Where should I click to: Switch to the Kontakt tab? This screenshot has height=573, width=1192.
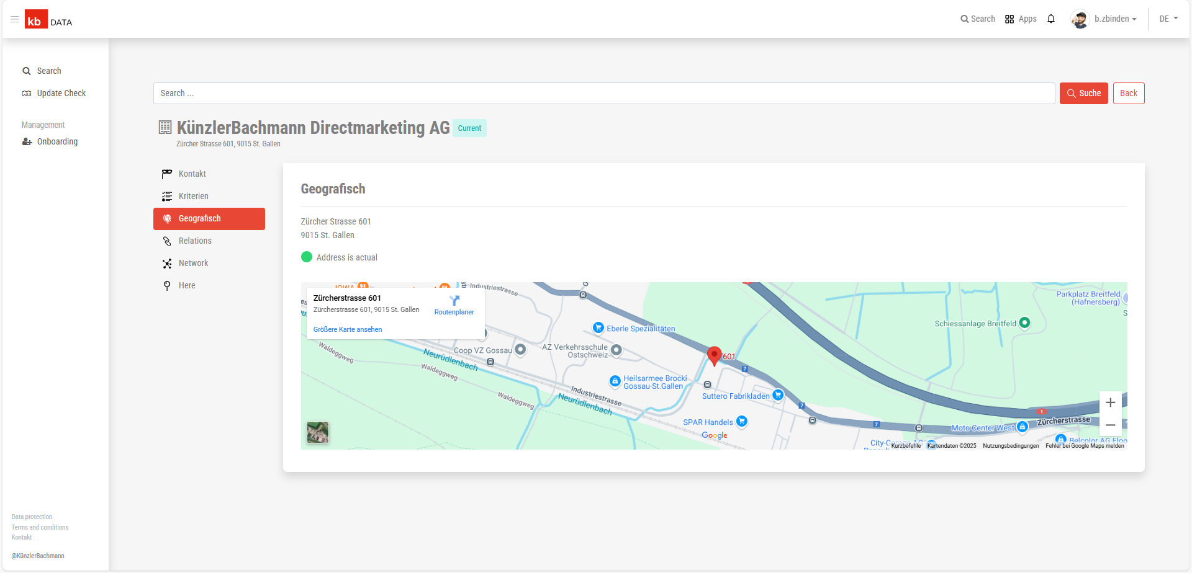tap(209, 174)
